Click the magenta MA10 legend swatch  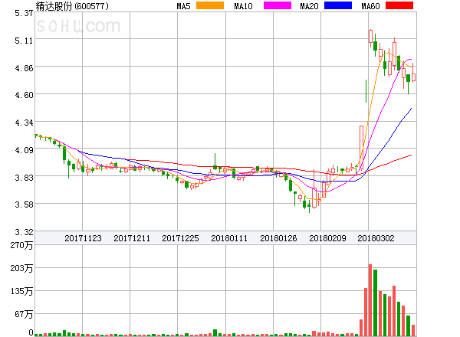274,5
